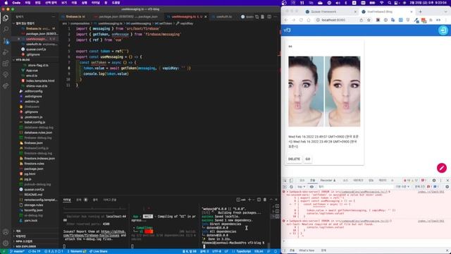The image size is (451, 254).
Task: Click the pink pencil floating action button
Action: tap(442, 168)
